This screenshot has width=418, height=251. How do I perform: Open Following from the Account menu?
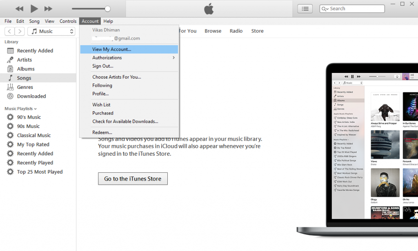click(x=129, y=86)
